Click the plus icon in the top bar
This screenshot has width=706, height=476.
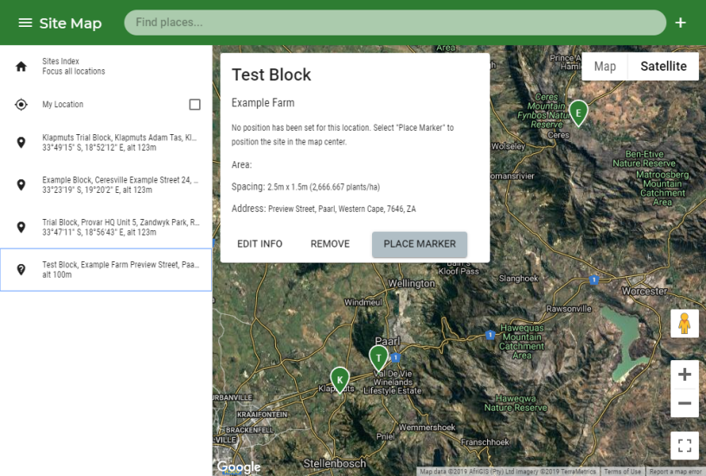(680, 23)
